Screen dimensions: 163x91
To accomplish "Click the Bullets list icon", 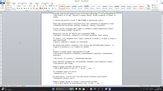I will pos(40,6).
